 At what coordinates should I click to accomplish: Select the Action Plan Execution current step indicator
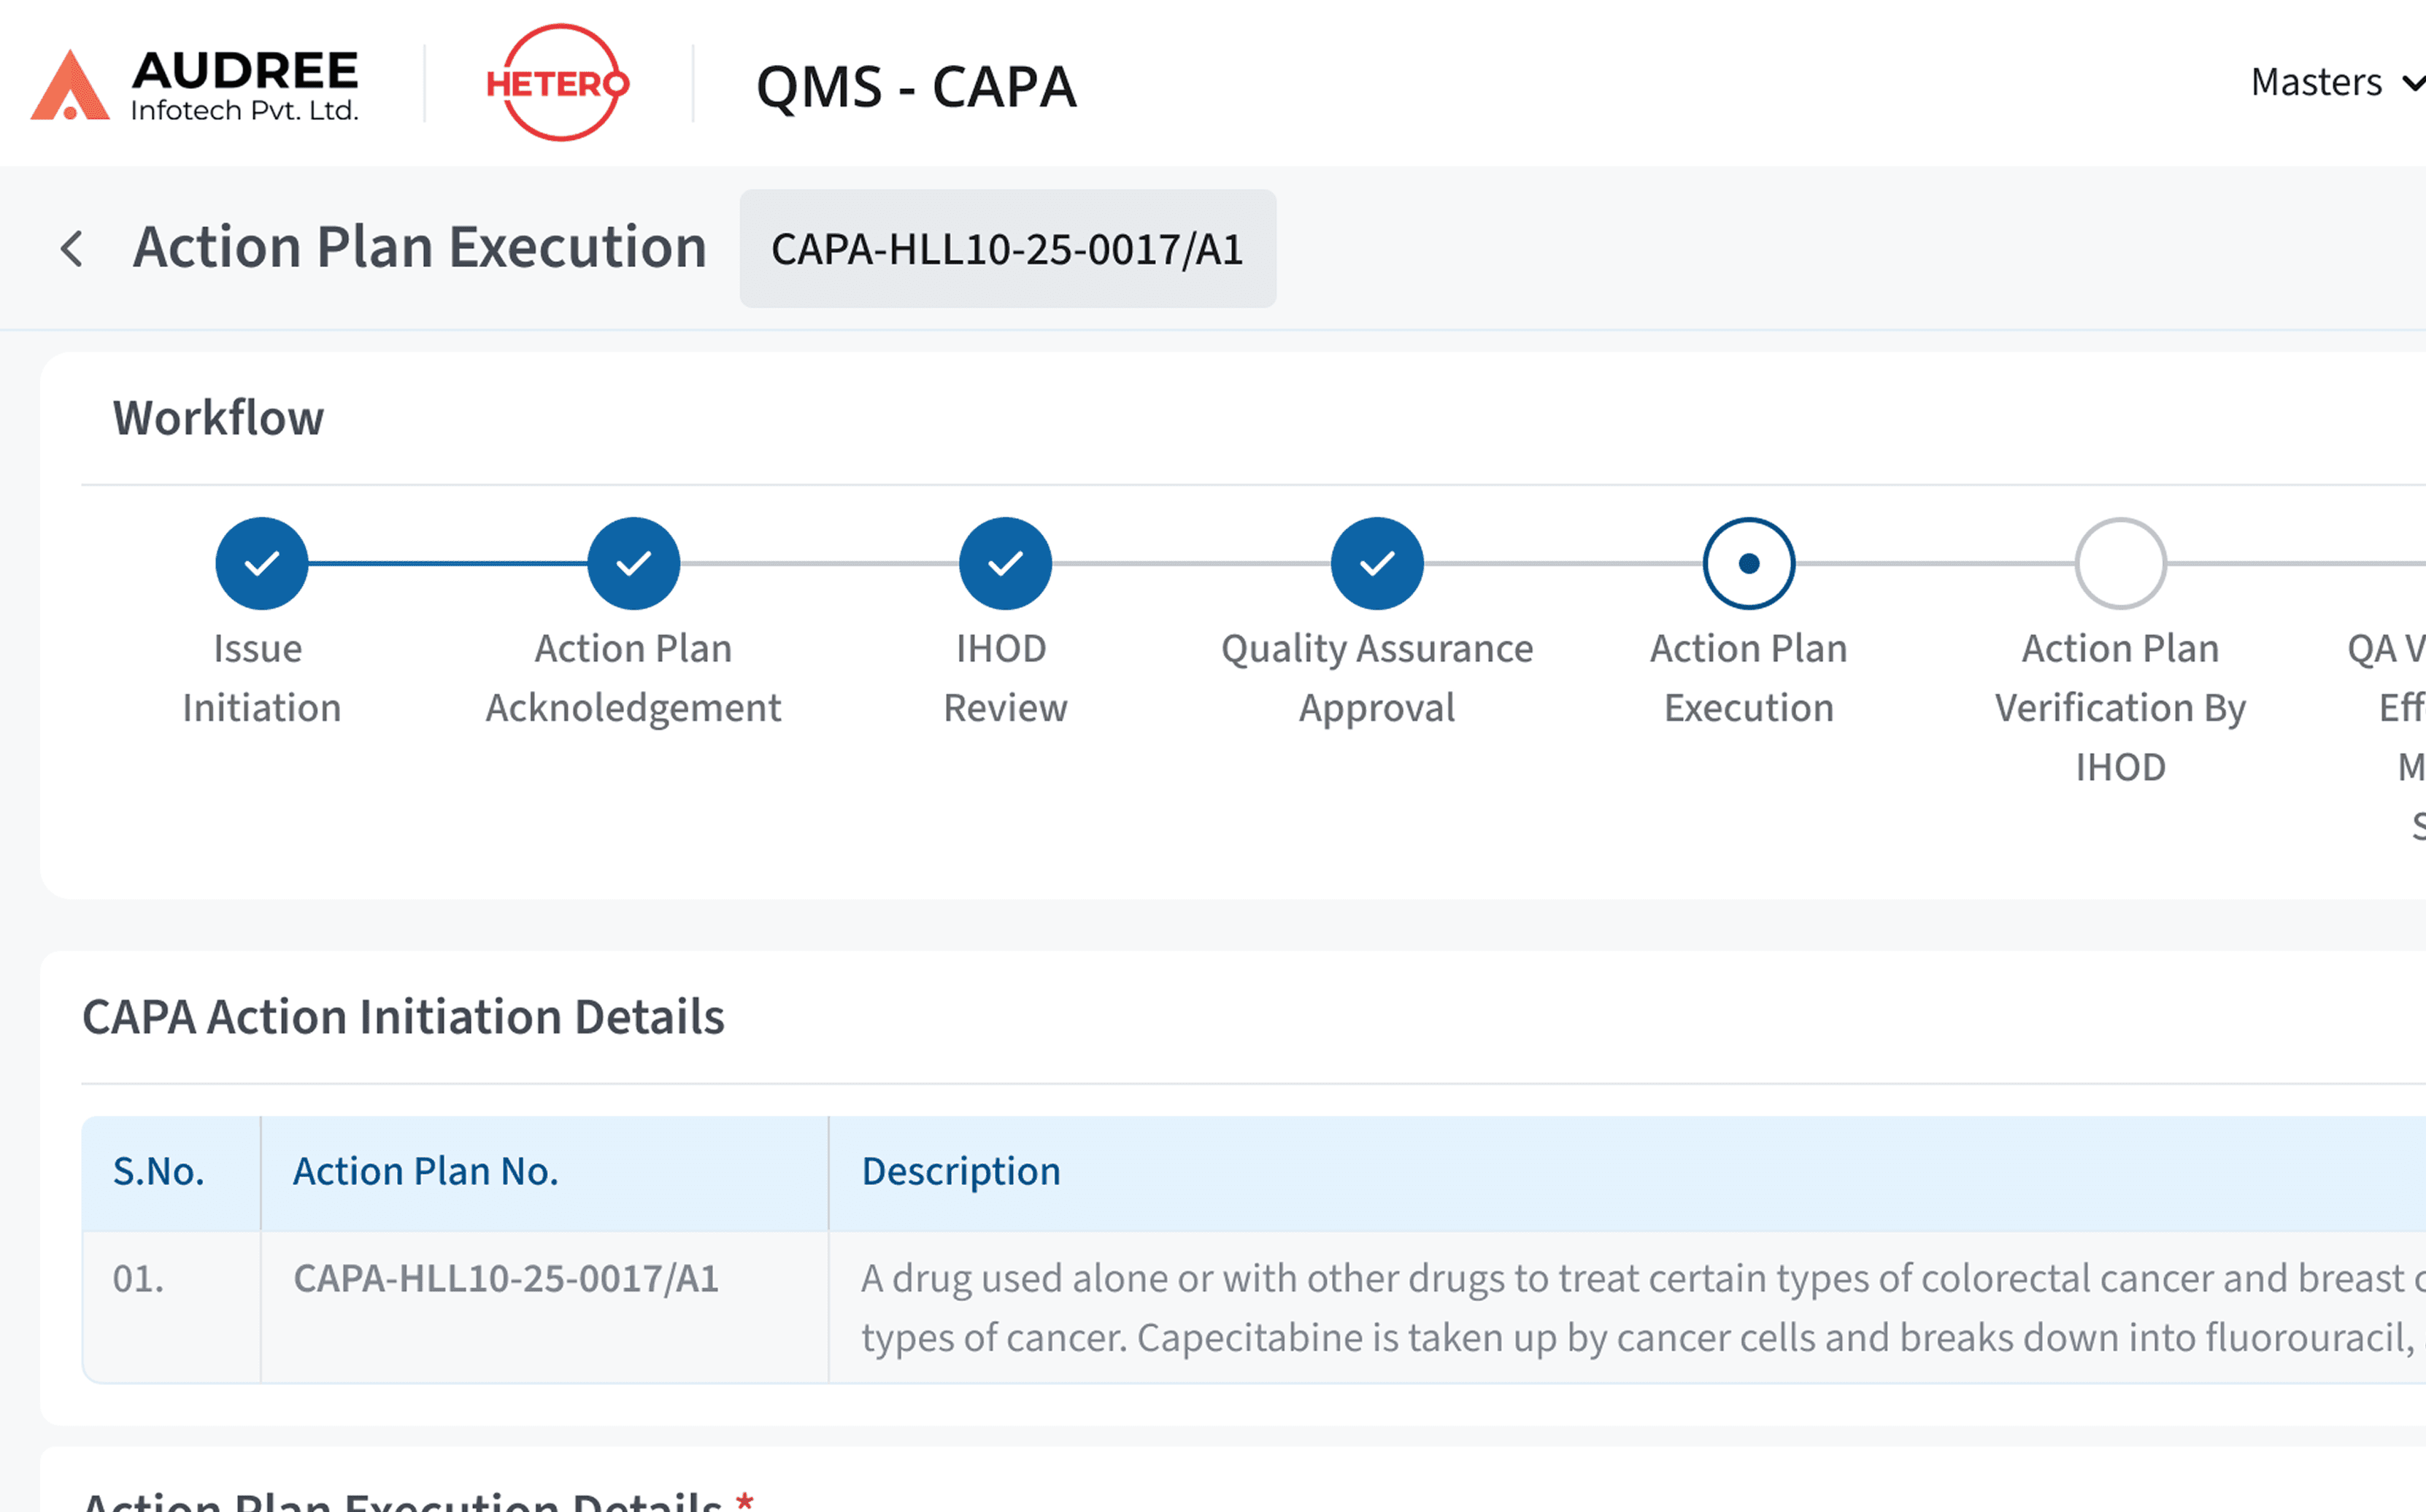click(1748, 562)
